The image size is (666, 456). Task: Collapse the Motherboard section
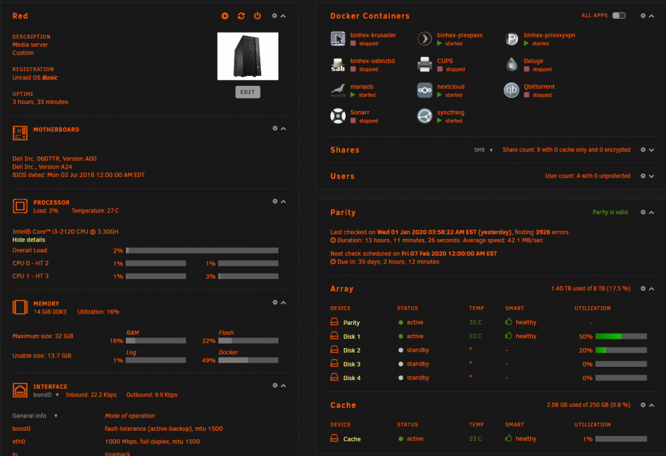point(283,128)
